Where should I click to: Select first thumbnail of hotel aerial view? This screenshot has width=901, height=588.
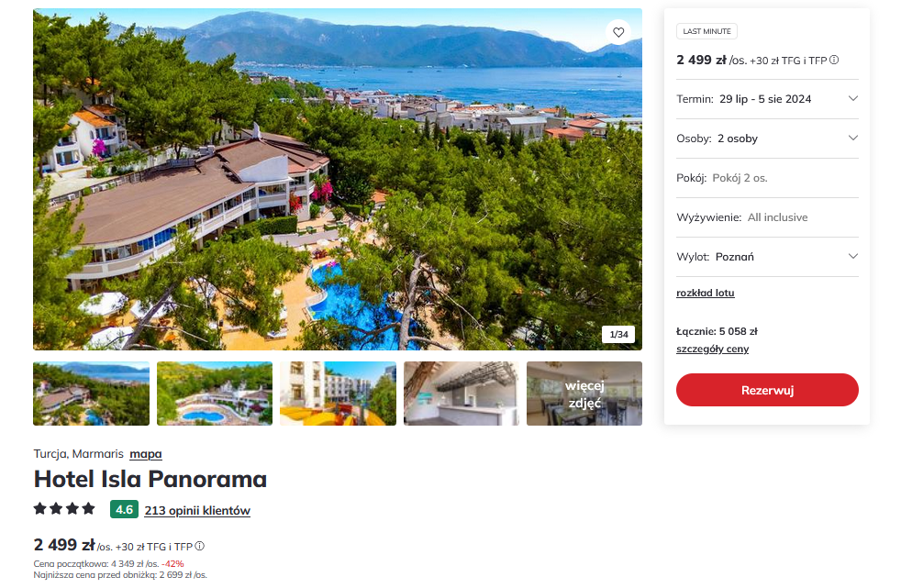(x=92, y=394)
